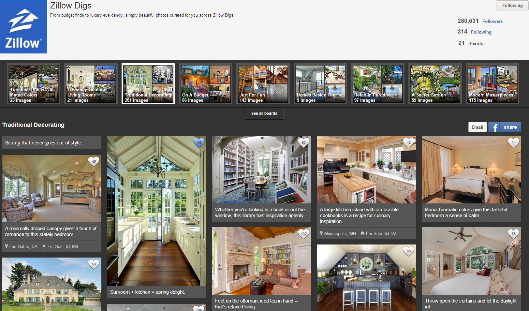The height and width of the screenshot is (311, 529).
Task: Open the library photo with bookshelves
Action: pos(261,170)
